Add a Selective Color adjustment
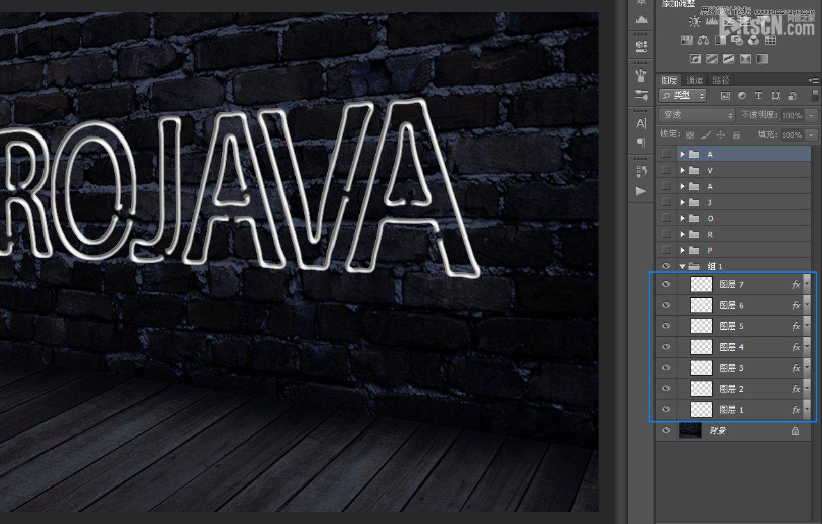Viewport: 822px width, 524px height. pos(745,58)
